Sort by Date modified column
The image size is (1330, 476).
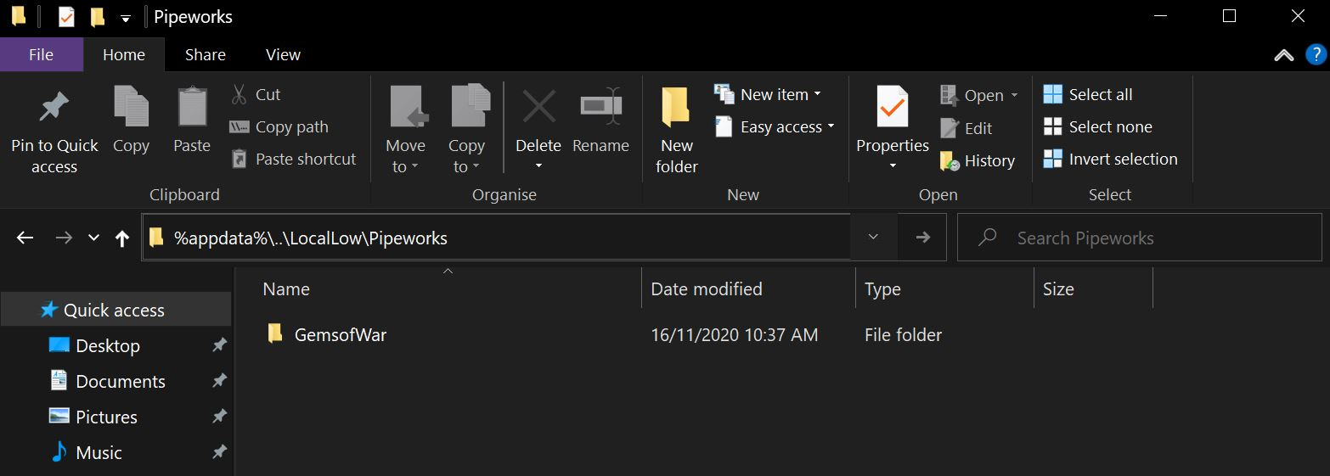click(748, 289)
